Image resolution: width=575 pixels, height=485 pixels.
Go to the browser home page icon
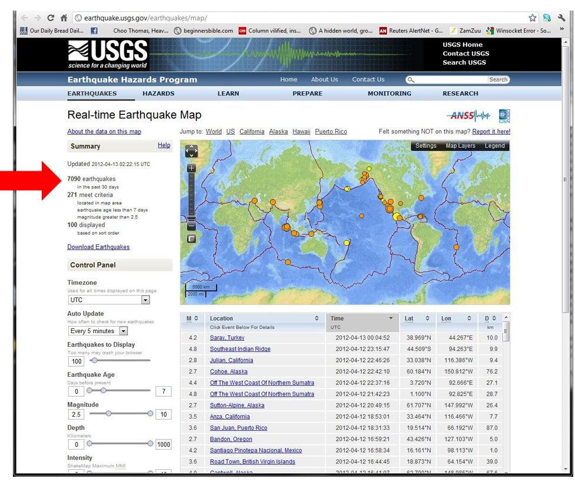coord(64,19)
